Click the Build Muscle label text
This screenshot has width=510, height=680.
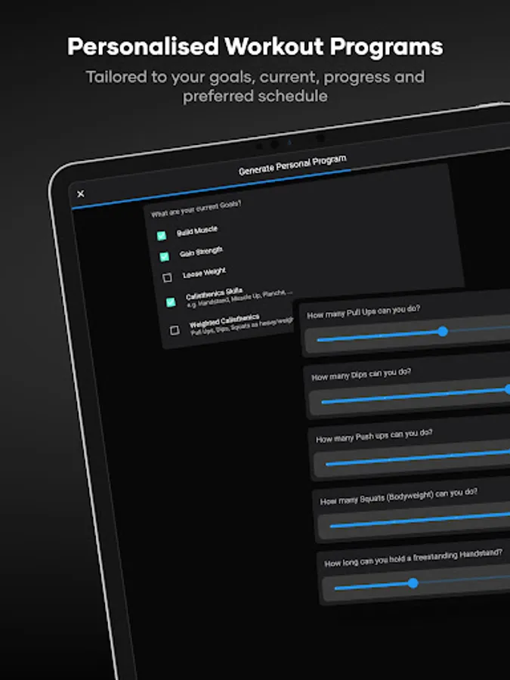pyautogui.click(x=197, y=231)
